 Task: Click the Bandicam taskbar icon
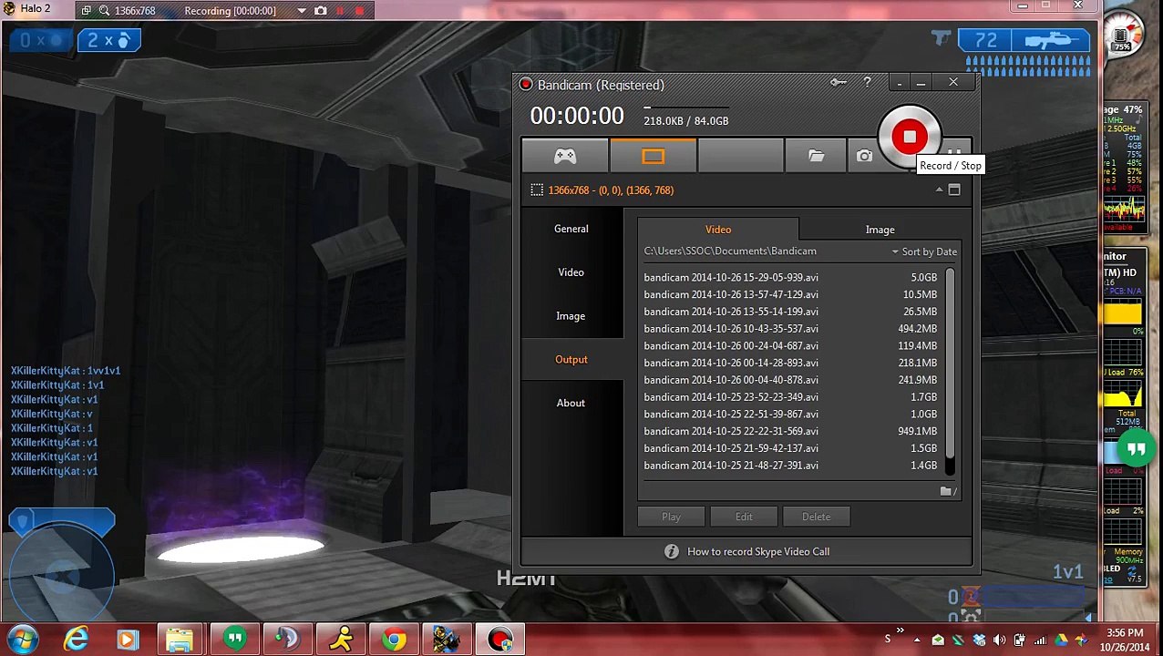500,640
